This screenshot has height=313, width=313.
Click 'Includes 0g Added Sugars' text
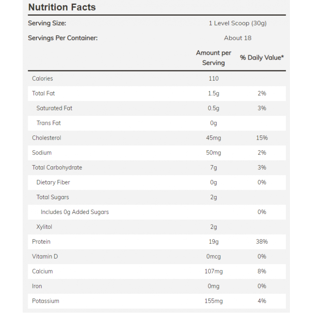tap(75, 212)
